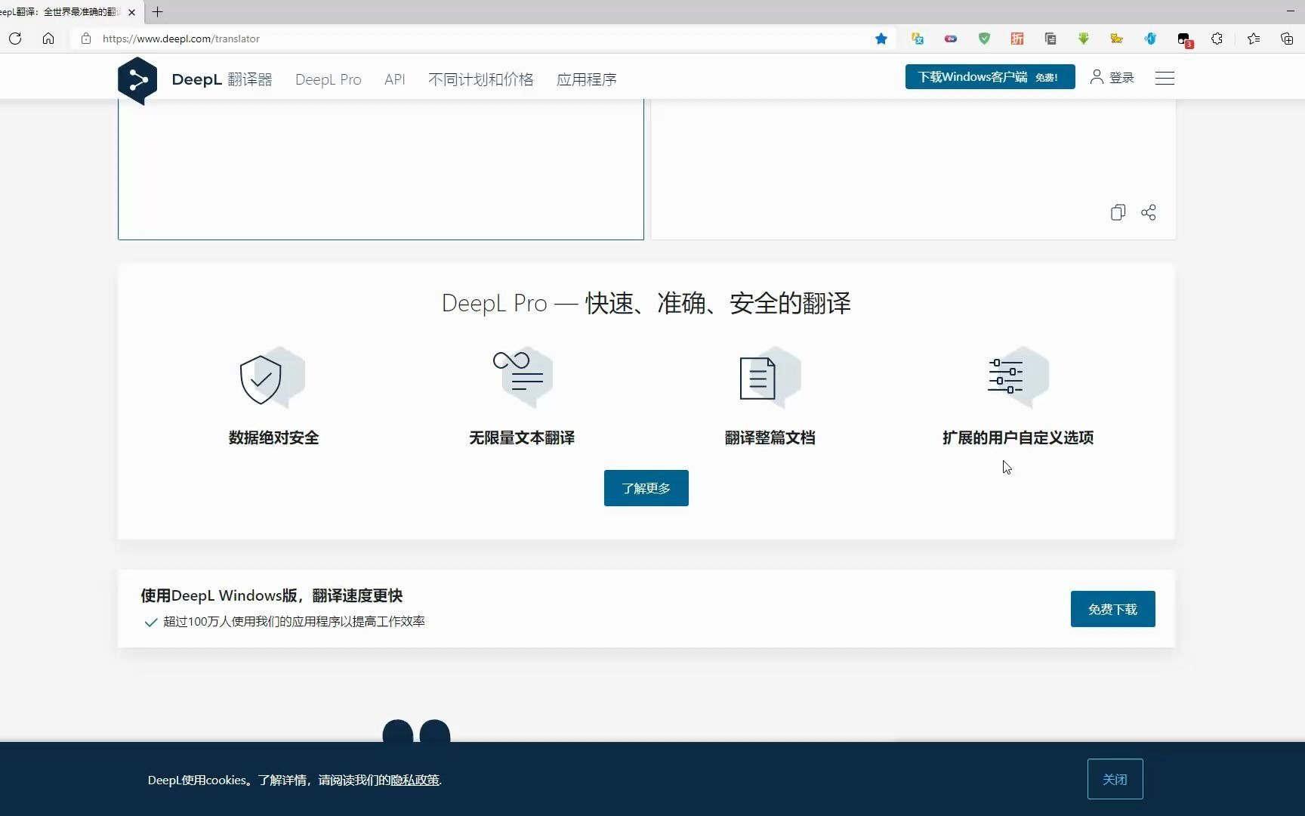Image resolution: width=1305 pixels, height=816 pixels.
Task: Copy the translated text with copy icon
Action: coord(1118,212)
